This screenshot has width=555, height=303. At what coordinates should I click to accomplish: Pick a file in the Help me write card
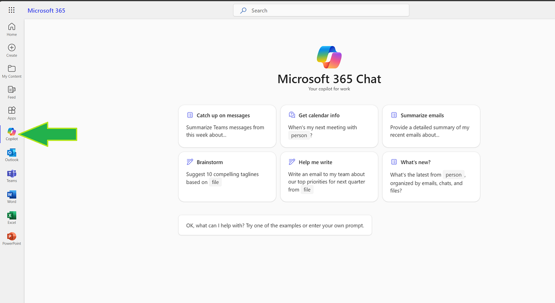[307, 190]
